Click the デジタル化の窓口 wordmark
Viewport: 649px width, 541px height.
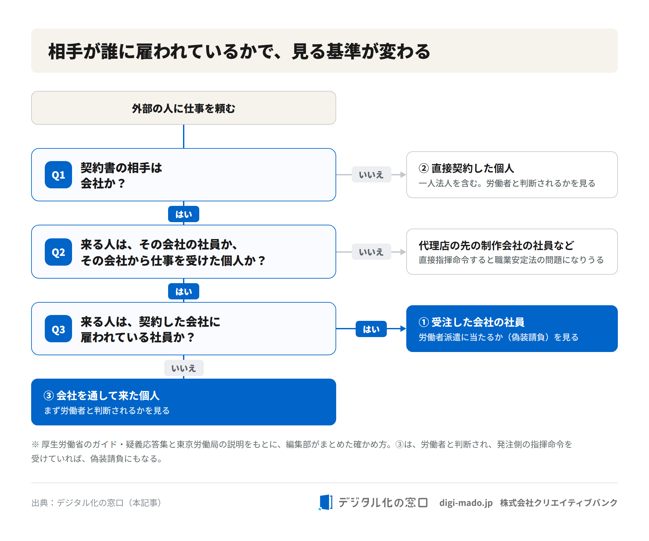(x=383, y=502)
